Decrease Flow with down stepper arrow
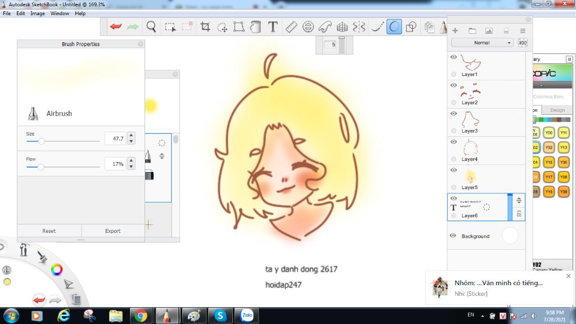 point(131,166)
